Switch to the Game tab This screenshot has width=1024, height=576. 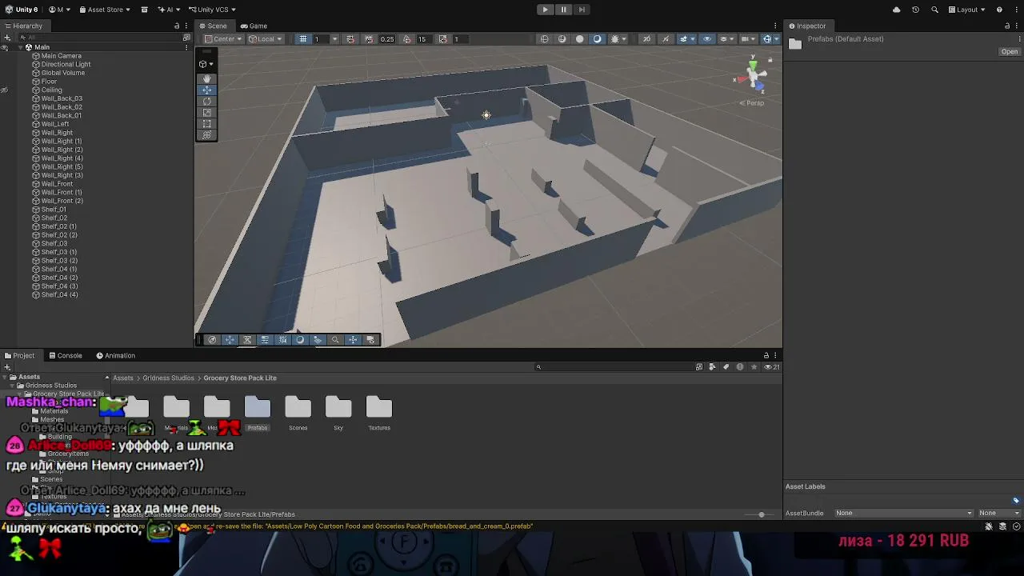[x=254, y=26]
